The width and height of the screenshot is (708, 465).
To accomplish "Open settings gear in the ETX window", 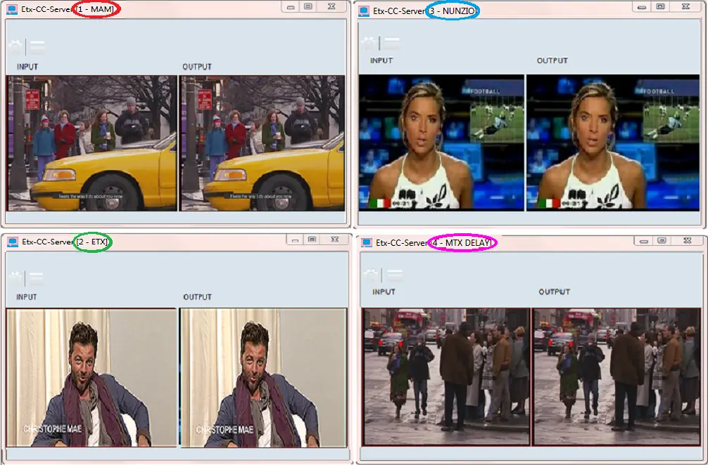I will [15, 277].
